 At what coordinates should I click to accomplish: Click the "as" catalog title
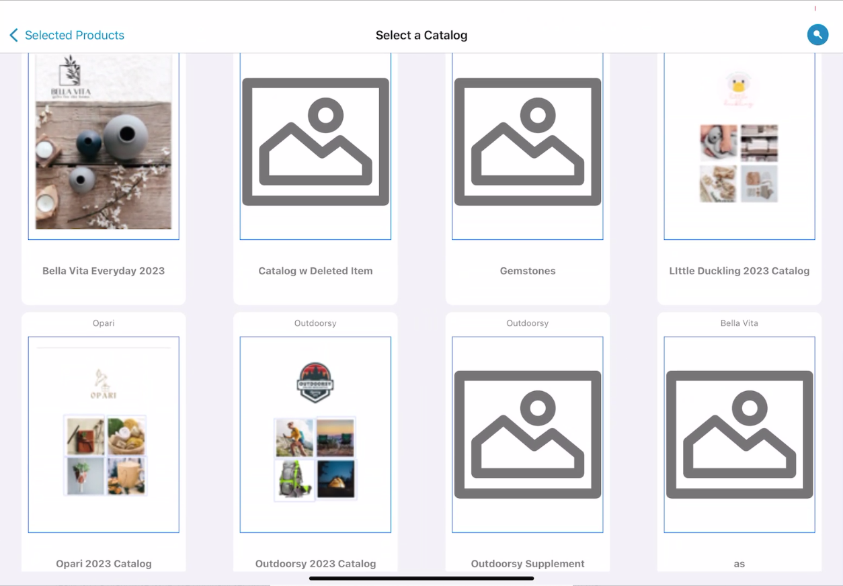pyautogui.click(x=739, y=564)
